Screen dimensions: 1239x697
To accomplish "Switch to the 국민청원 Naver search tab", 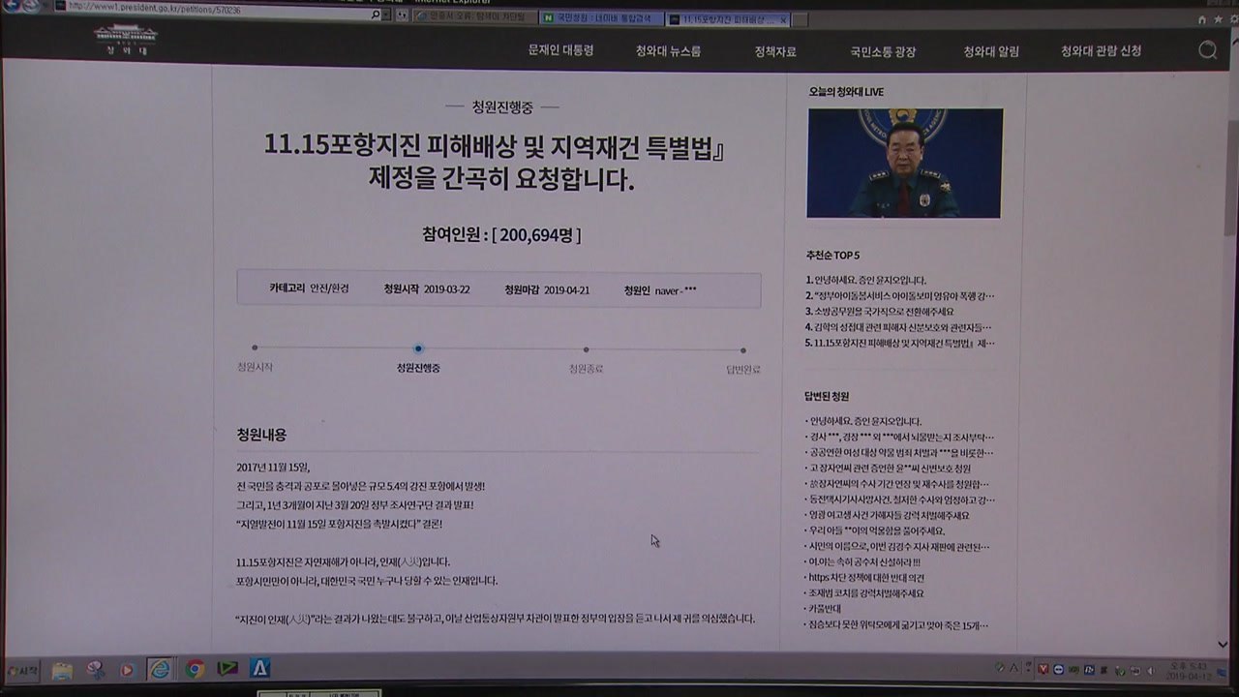I will (601, 18).
